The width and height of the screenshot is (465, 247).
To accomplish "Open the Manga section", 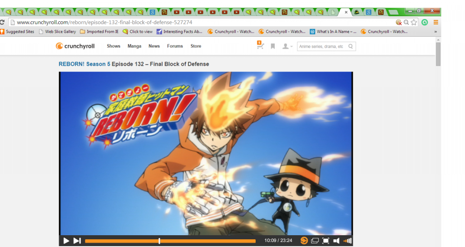I will coord(134,46).
